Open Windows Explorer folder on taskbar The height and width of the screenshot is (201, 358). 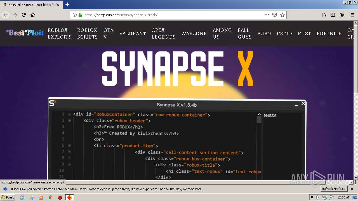click(x=32, y=197)
